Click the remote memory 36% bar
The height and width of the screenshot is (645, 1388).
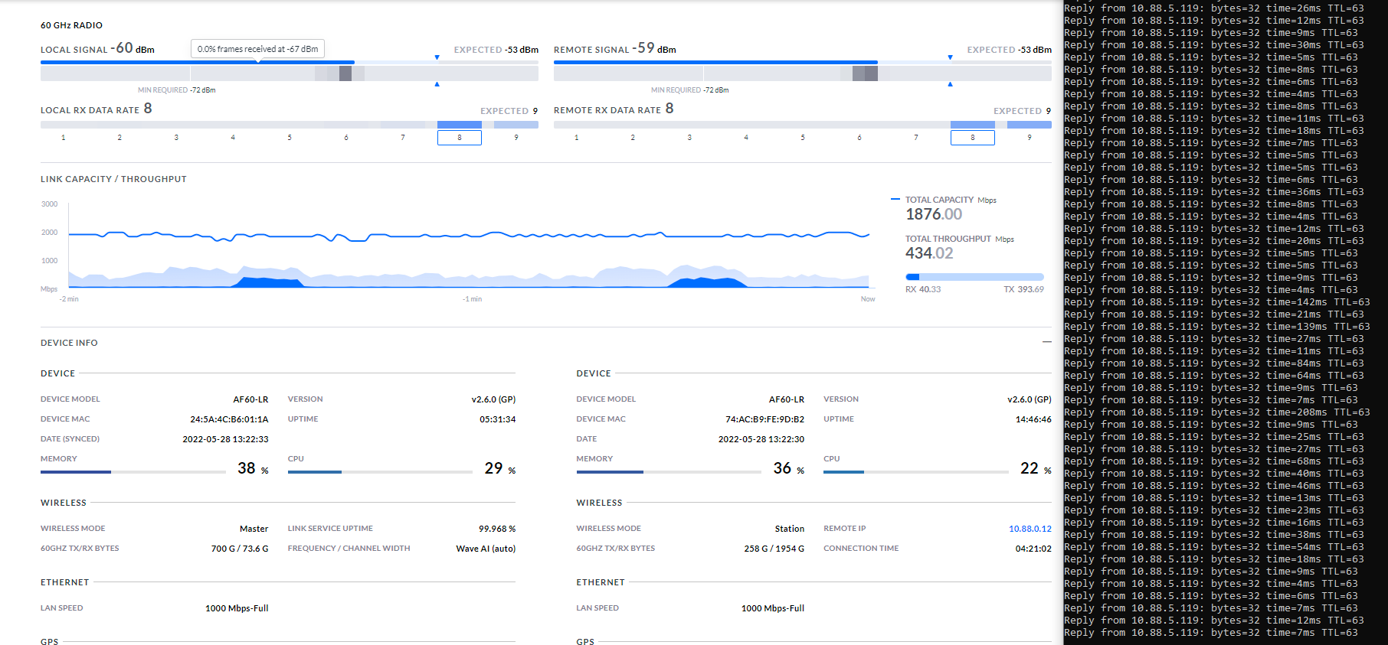point(669,472)
